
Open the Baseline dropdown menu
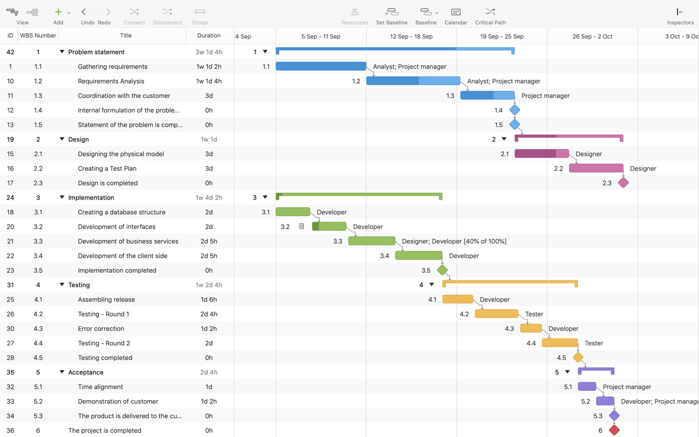(436, 13)
